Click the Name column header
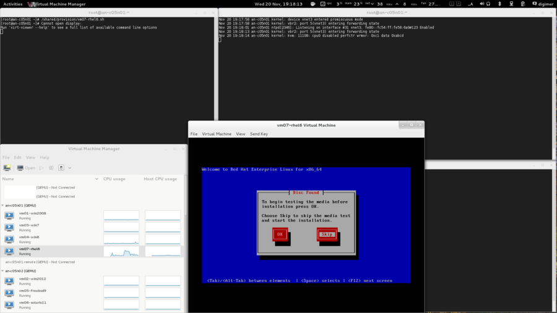The width and height of the screenshot is (557, 313). [50, 179]
